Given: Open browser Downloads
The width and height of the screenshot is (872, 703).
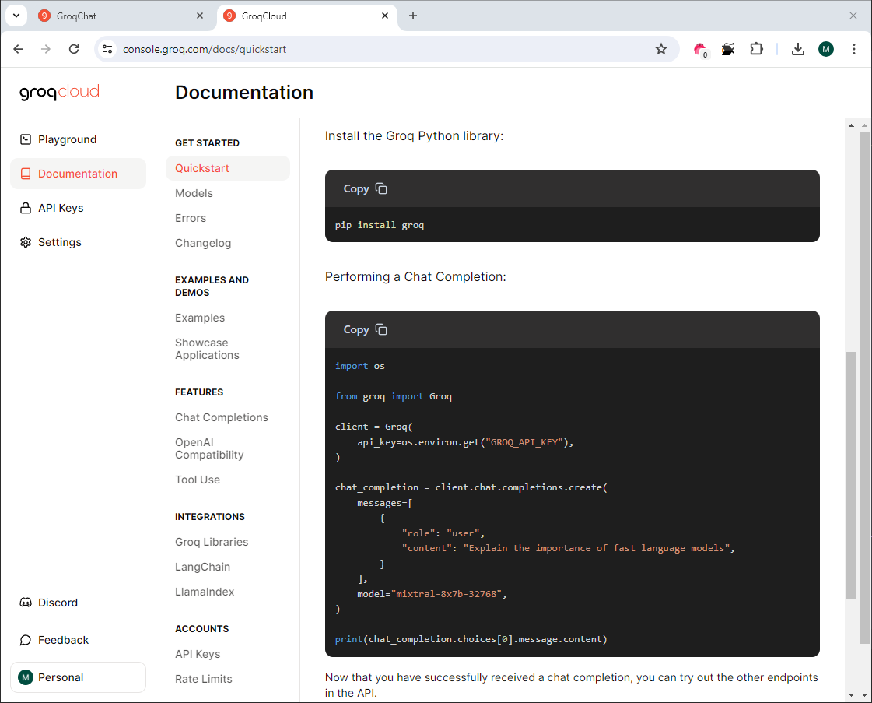Looking at the screenshot, I should pos(798,49).
